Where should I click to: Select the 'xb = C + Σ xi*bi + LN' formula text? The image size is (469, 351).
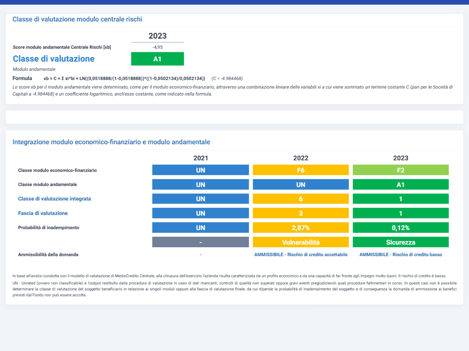(x=124, y=78)
